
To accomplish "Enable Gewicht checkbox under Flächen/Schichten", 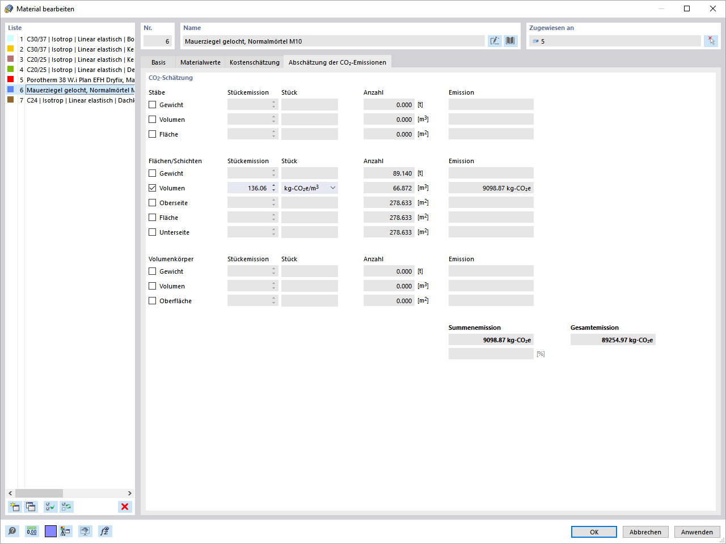I will (x=152, y=173).
